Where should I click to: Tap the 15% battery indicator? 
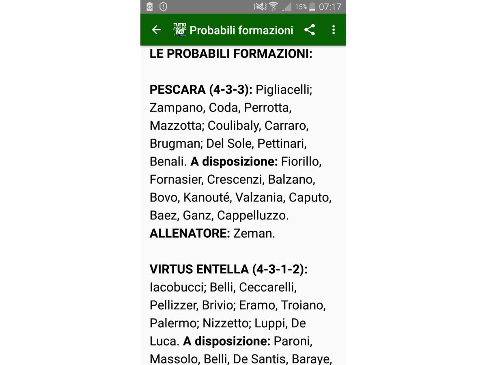pos(305,7)
